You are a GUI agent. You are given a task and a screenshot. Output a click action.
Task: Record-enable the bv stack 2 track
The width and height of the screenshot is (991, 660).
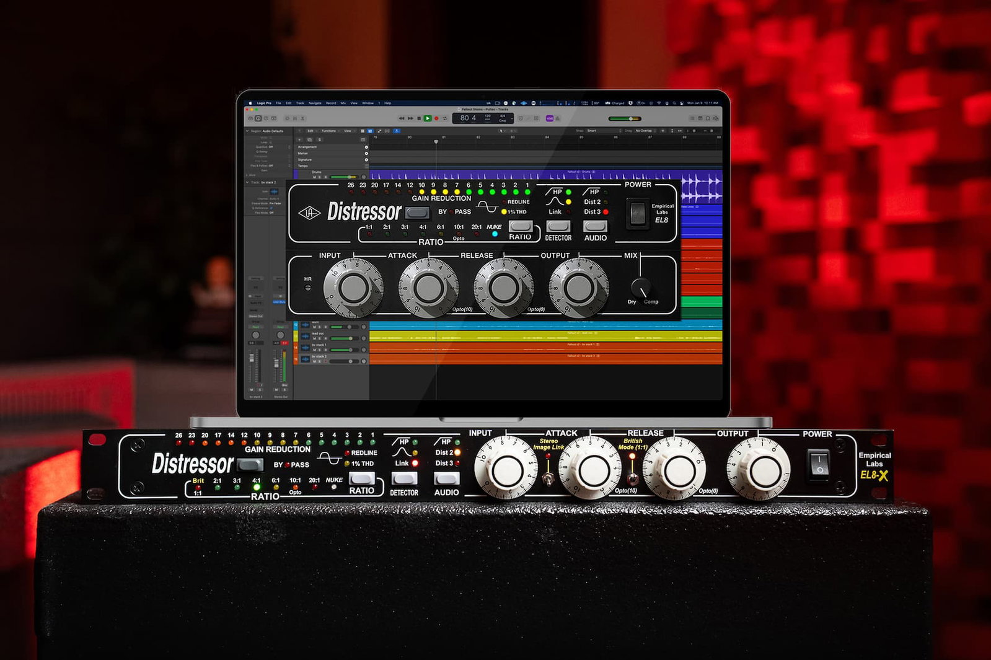(325, 361)
